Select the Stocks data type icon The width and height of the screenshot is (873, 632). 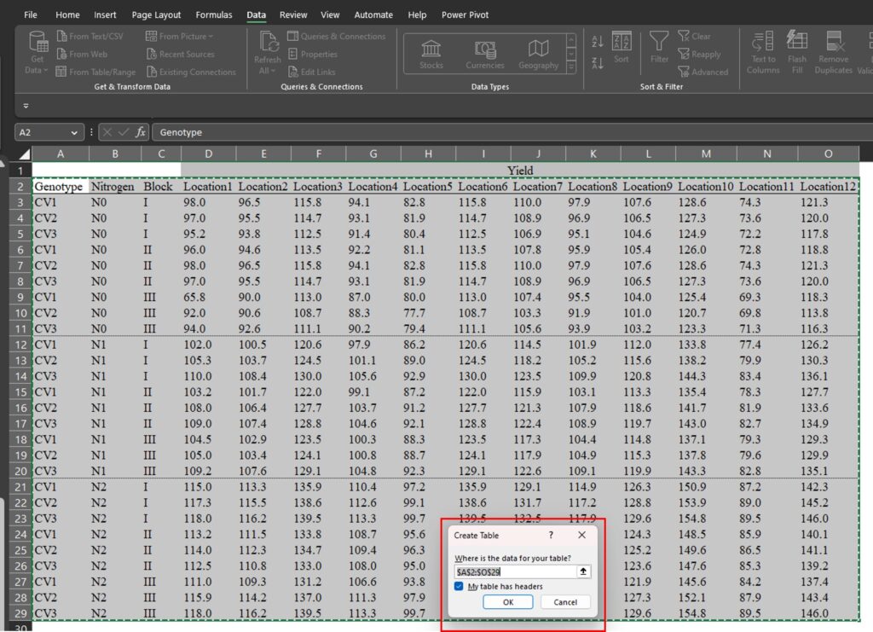pos(431,49)
